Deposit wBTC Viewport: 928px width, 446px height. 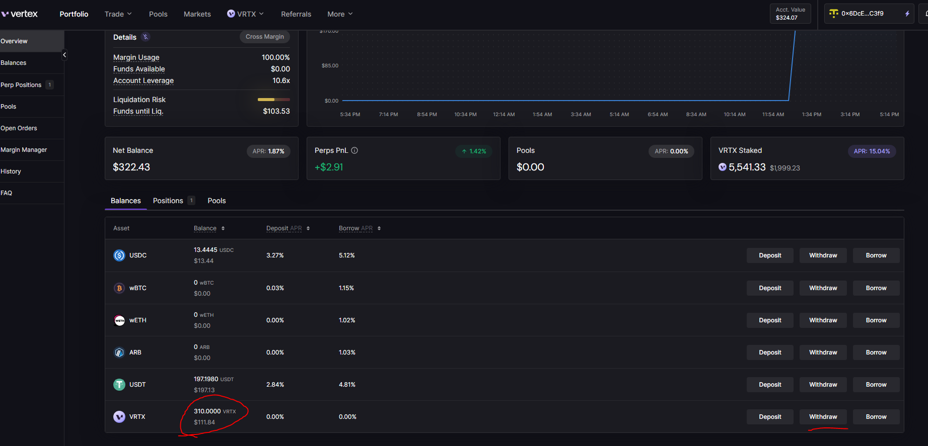point(770,288)
